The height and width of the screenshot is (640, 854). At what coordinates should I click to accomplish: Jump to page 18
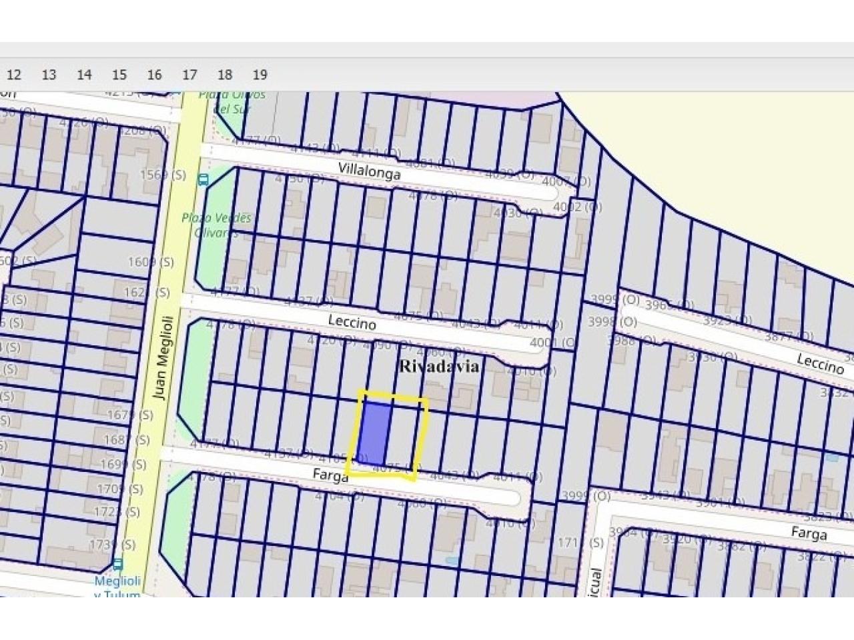tap(225, 75)
